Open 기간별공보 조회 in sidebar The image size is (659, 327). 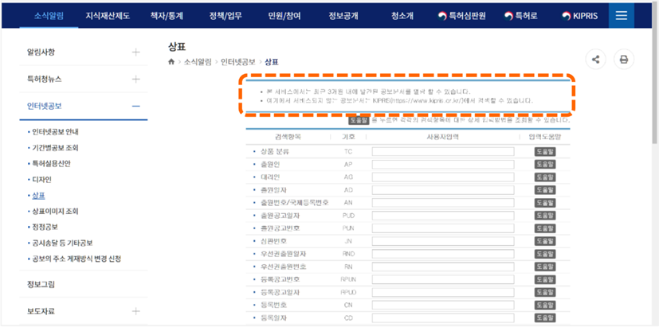(x=56, y=147)
